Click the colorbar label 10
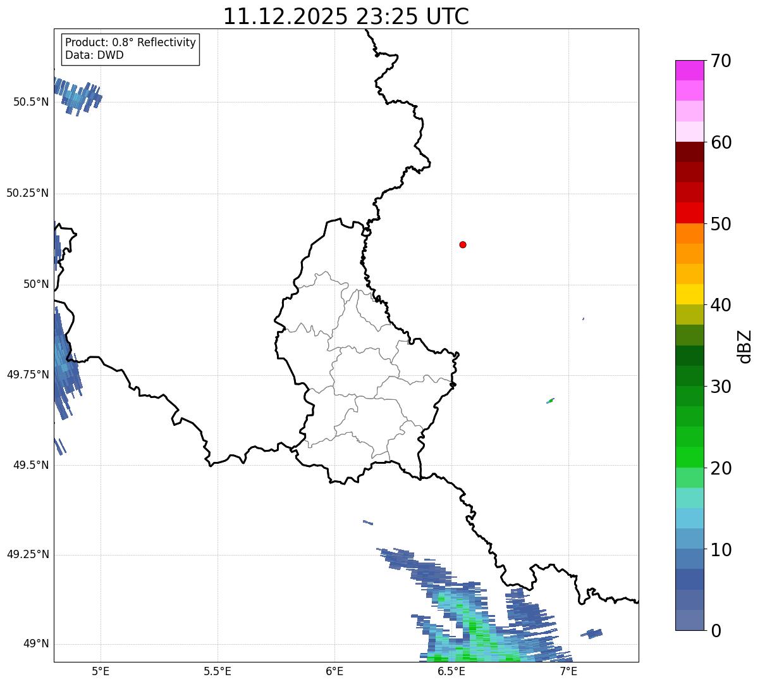 [x=721, y=550]
